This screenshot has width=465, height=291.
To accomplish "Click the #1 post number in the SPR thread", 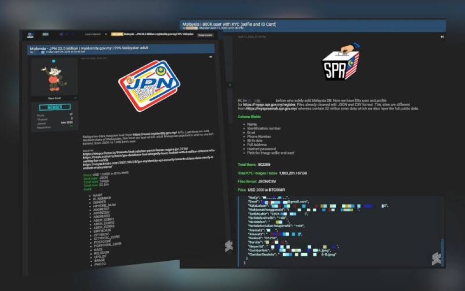I will [442, 36].
